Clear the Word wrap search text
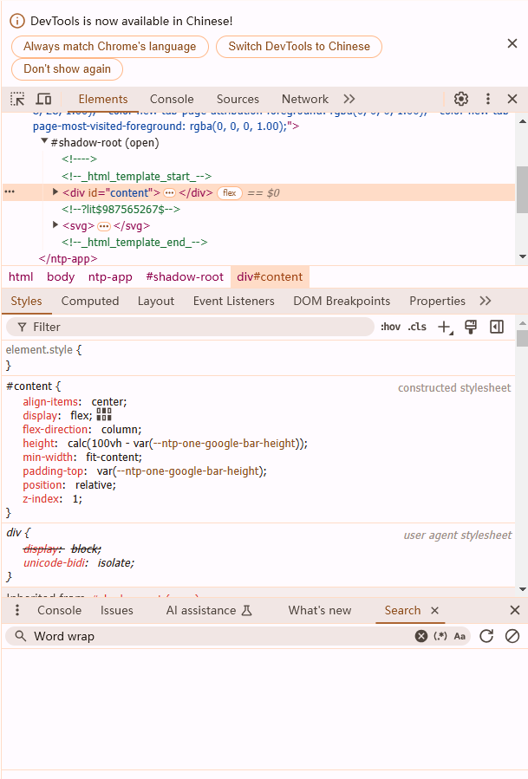 point(421,636)
